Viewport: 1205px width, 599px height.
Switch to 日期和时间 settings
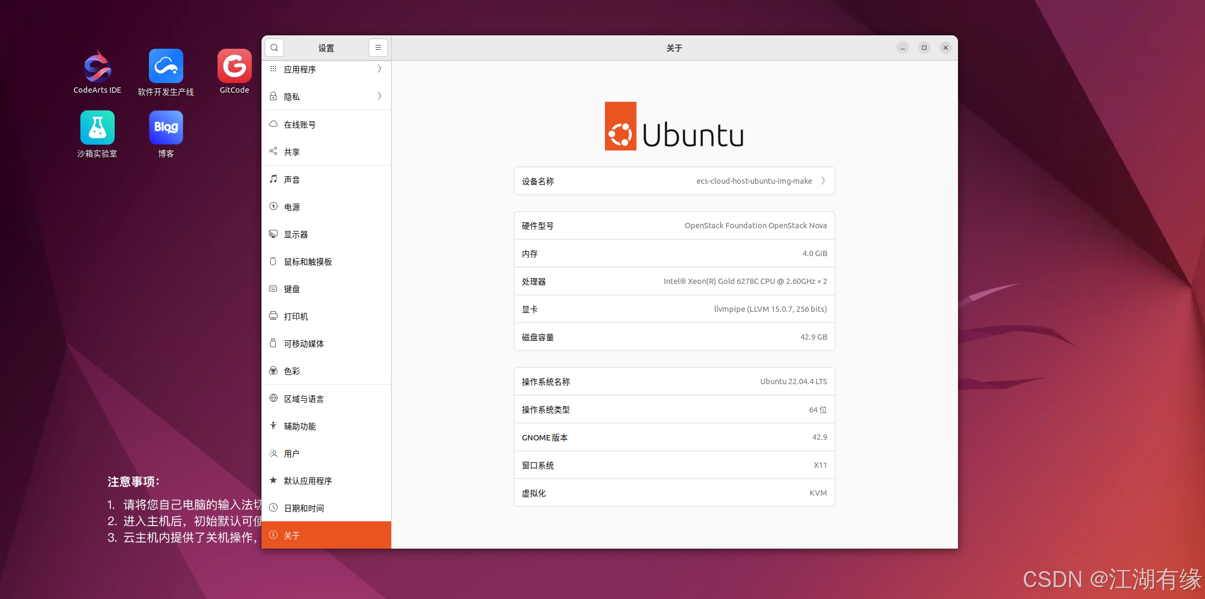click(x=326, y=508)
